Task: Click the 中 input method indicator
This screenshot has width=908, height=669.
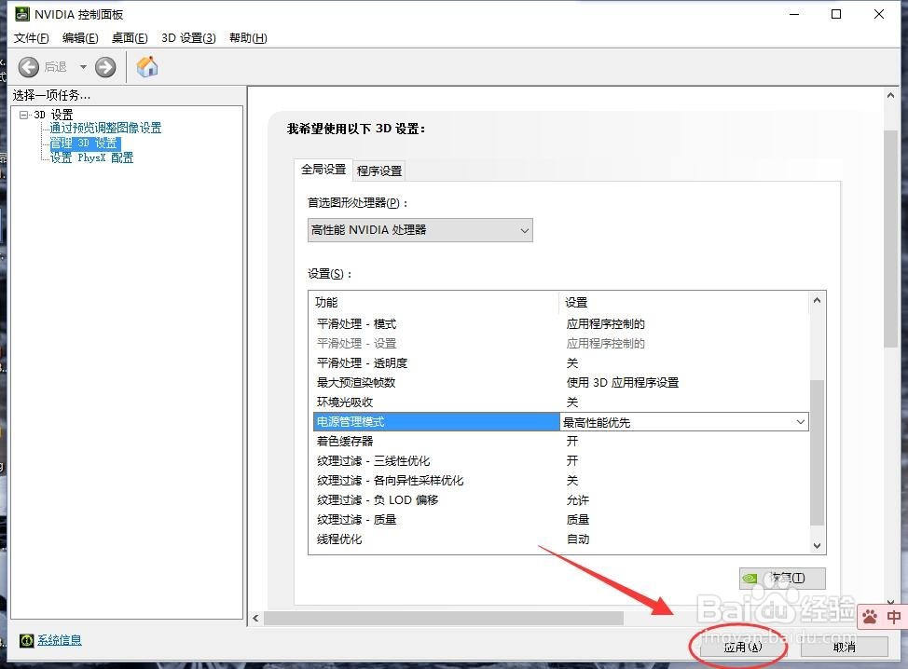Action: click(893, 617)
